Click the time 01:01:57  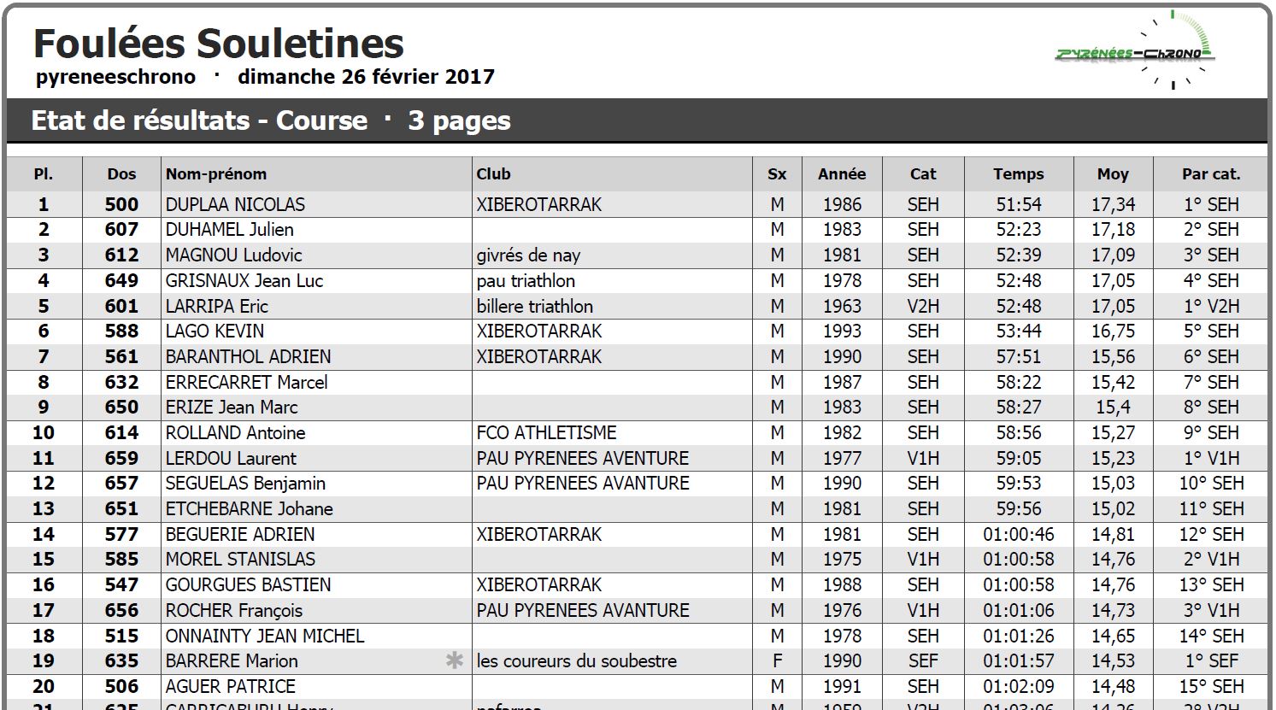point(1018,660)
